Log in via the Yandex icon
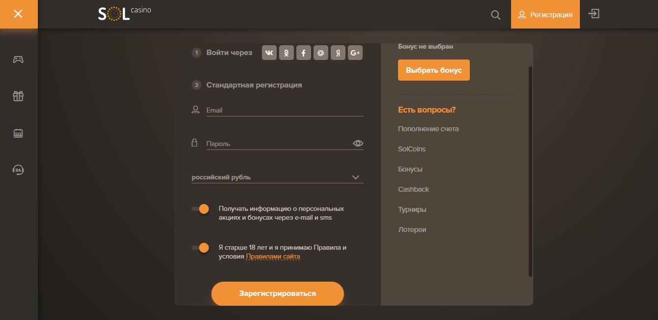 338,53
